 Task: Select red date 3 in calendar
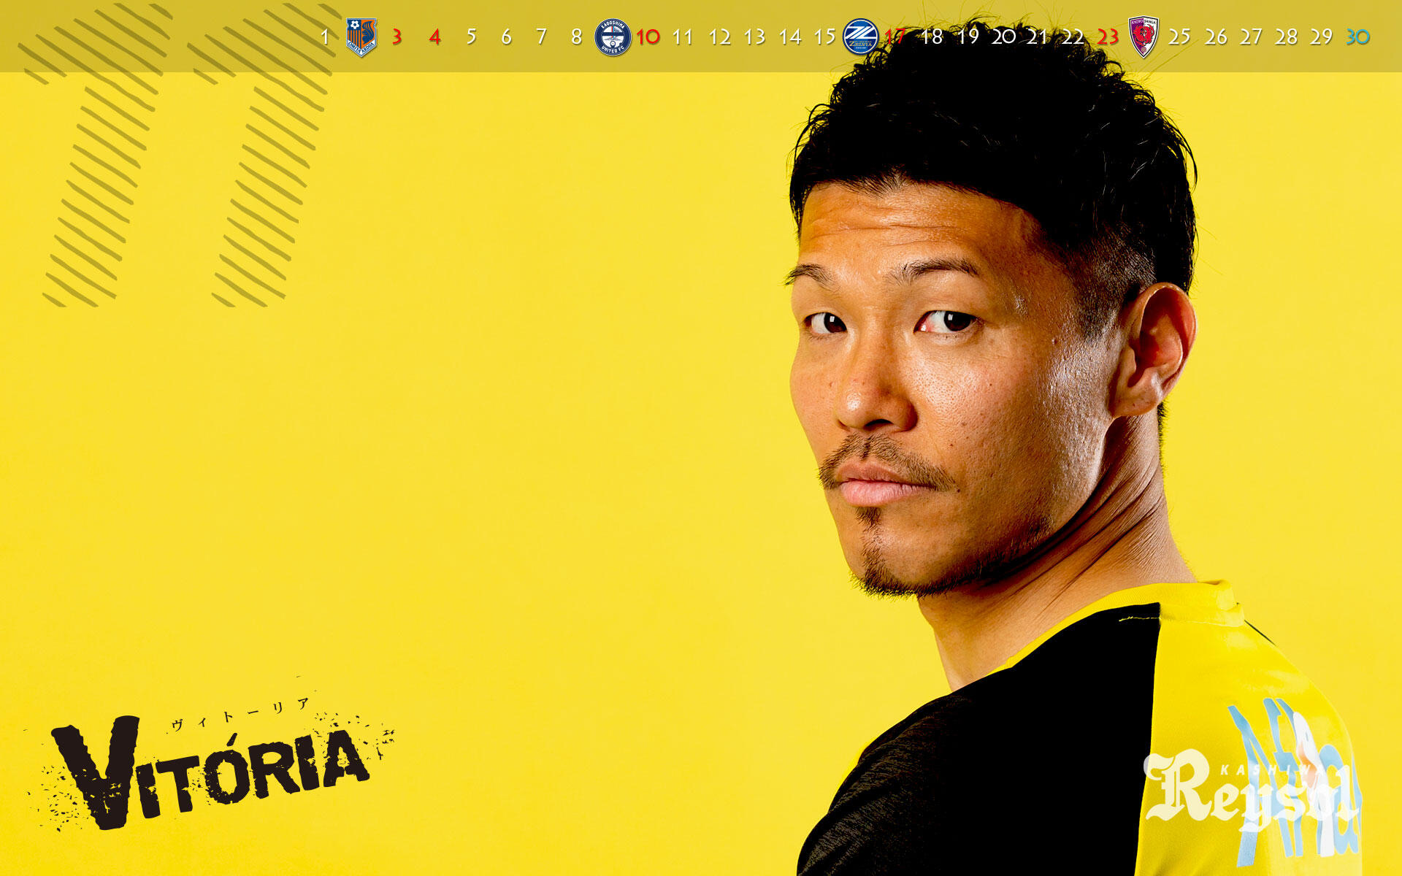(397, 36)
